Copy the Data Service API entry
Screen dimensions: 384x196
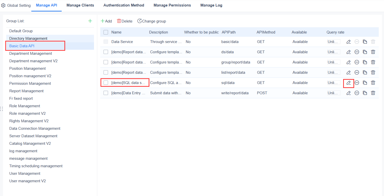(x=365, y=41)
